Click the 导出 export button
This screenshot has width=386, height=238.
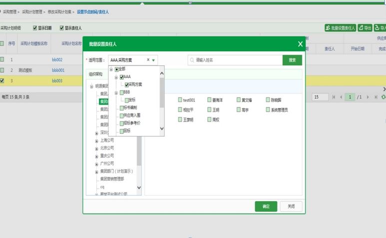tap(365, 28)
